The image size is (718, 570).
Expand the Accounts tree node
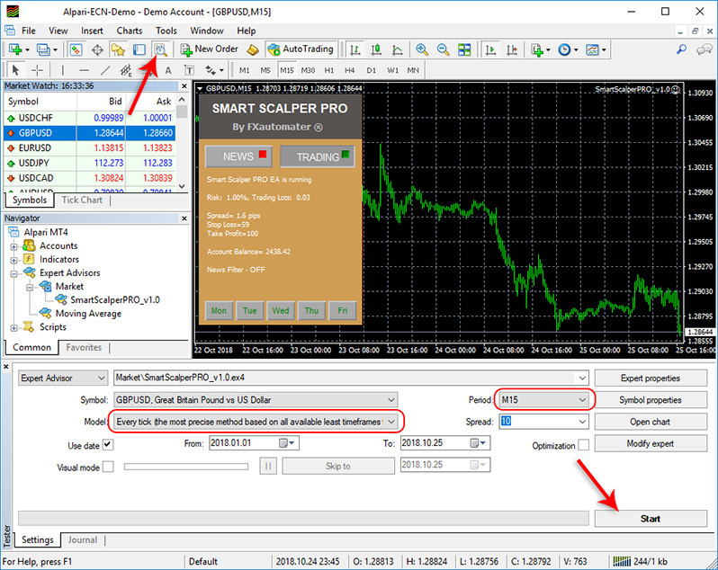tap(14, 246)
